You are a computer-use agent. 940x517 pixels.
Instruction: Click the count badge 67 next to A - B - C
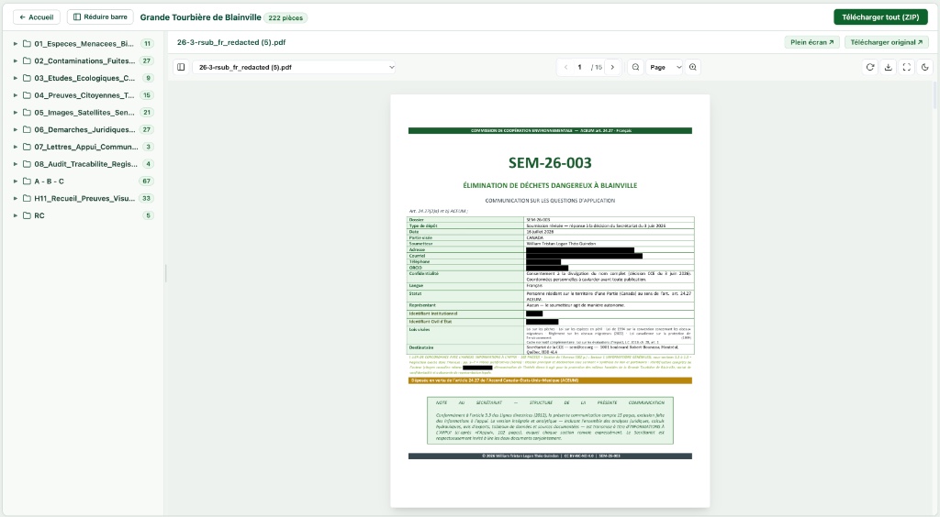click(146, 181)
